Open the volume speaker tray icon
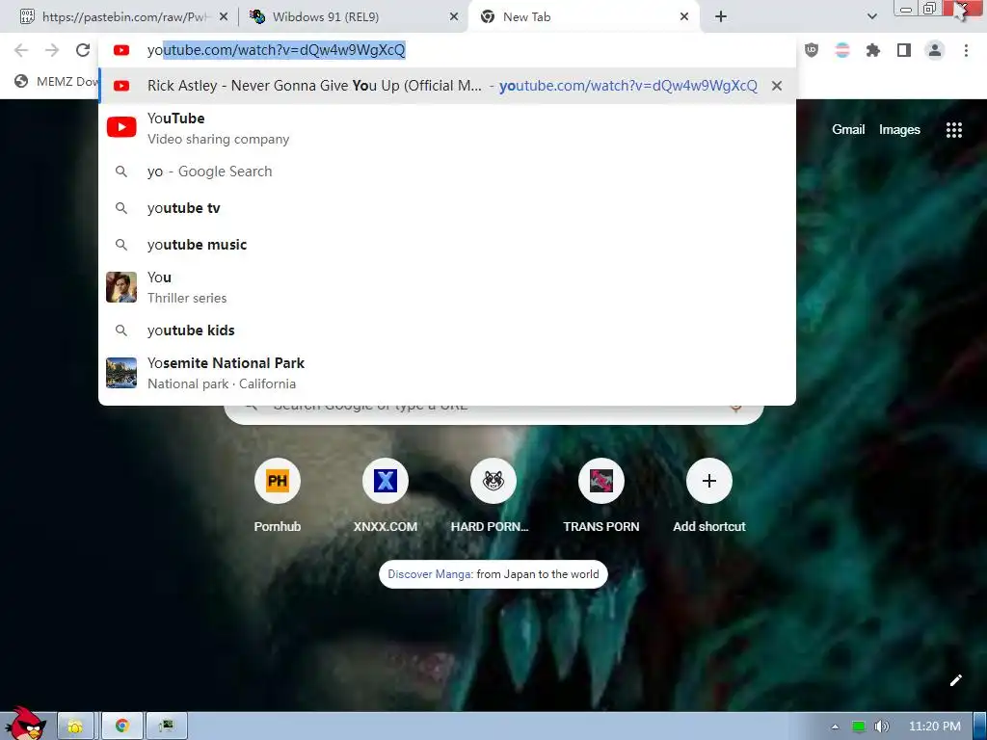The width and height of the screenshot is (987, 740). click(x=881, y=727)
